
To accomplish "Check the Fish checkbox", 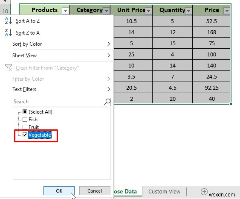I will point(25,119).
